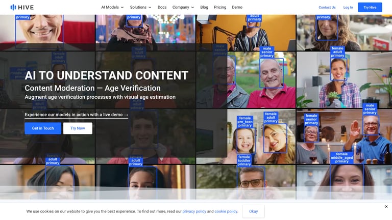Click the Try Hive button
Image resolution: width=392 pixels, height=220 pixels.
tap(370, 7)
